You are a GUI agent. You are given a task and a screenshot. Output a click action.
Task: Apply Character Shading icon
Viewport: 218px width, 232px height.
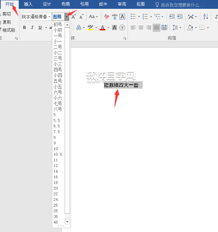coord(114,28)
